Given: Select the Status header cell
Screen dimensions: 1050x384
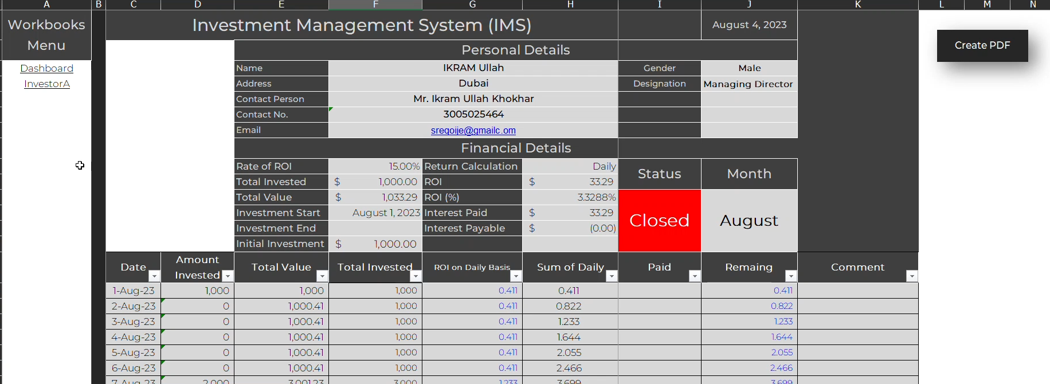Looking at the screenshot, I should pyautogui.click(x=660, y=174).
